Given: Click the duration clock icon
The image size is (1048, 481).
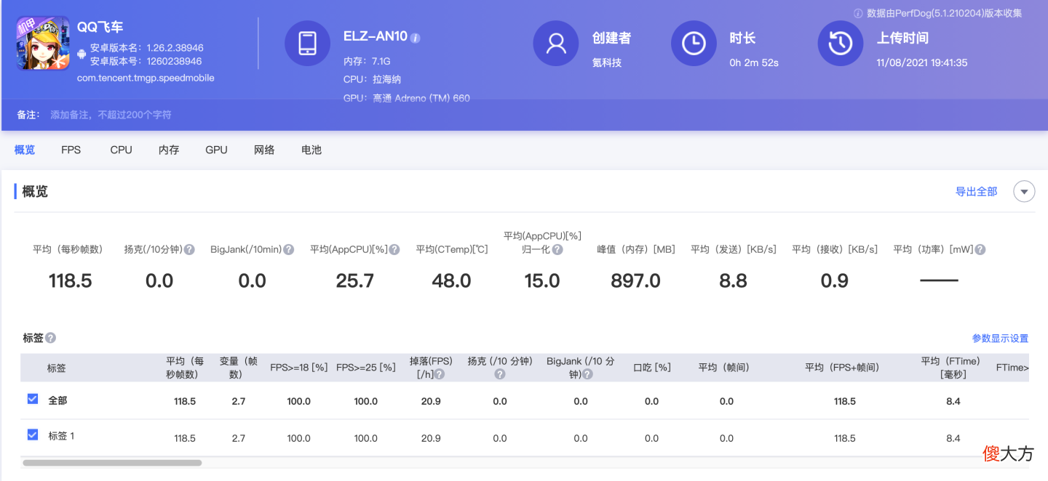Looking at the screenshot, I should 694,44.
